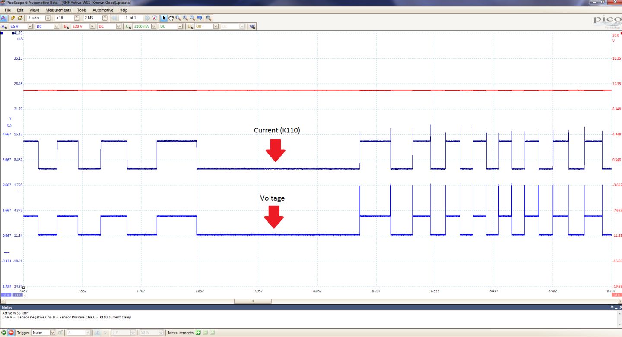This screenshot has width=622, height=337.
Task: Open the Help menu
Action: pyautogui.click(x=123, y=10)
